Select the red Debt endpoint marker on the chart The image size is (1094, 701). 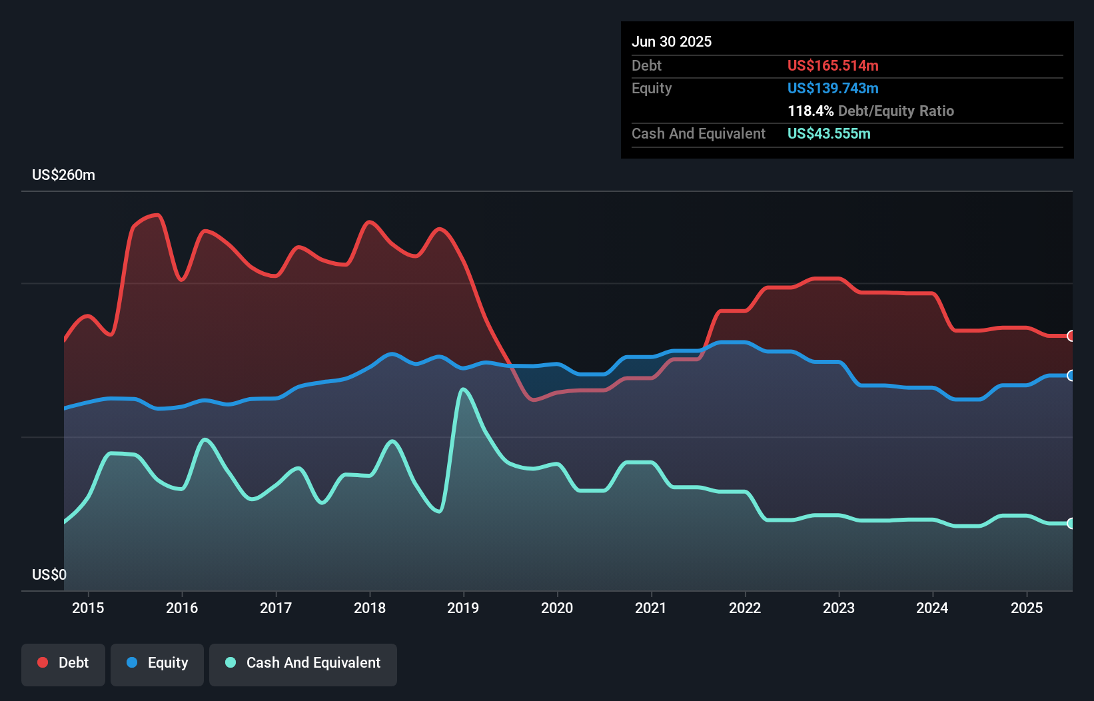pyautogui.click(x=1070, y=337)
